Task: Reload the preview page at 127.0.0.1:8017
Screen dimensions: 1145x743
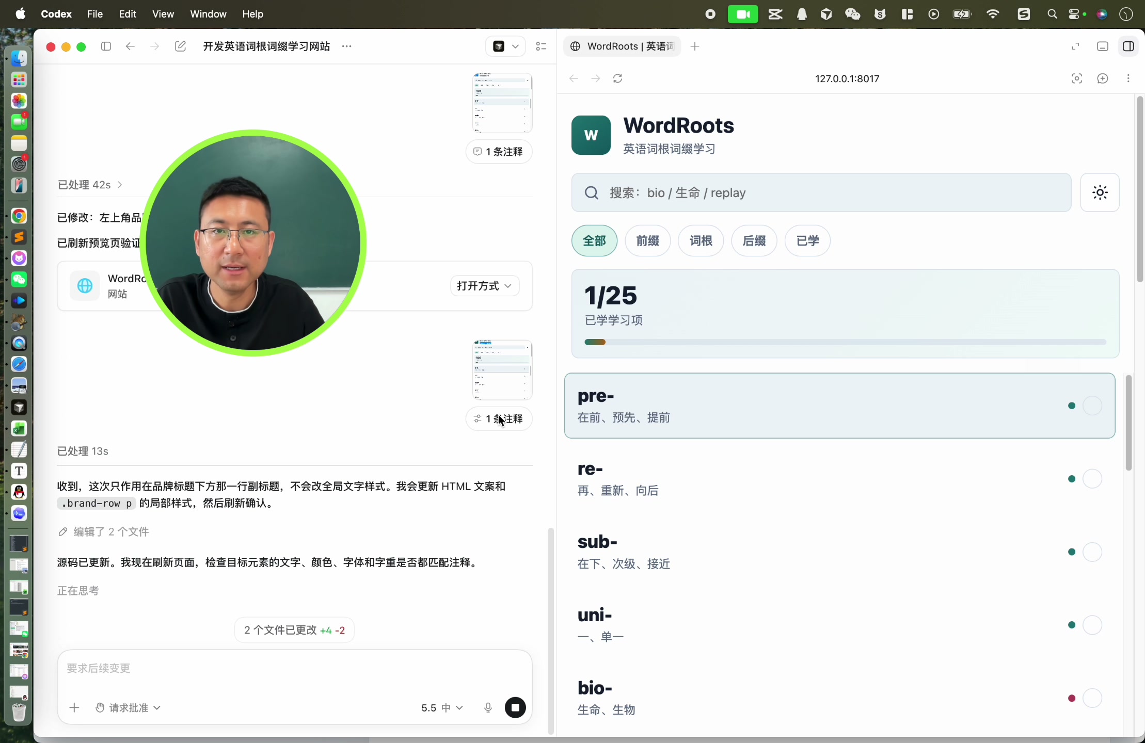Action: coord(617,78)
